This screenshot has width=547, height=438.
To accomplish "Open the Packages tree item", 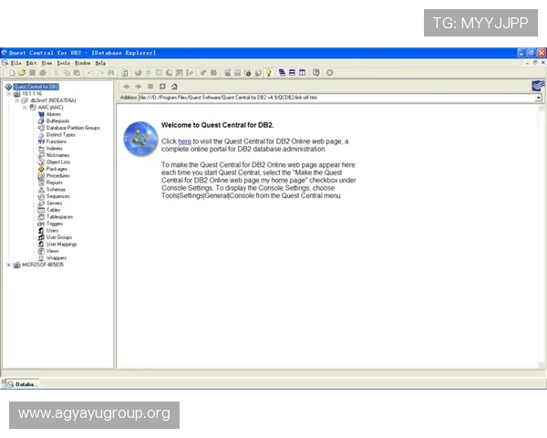I will pos(57,169).
